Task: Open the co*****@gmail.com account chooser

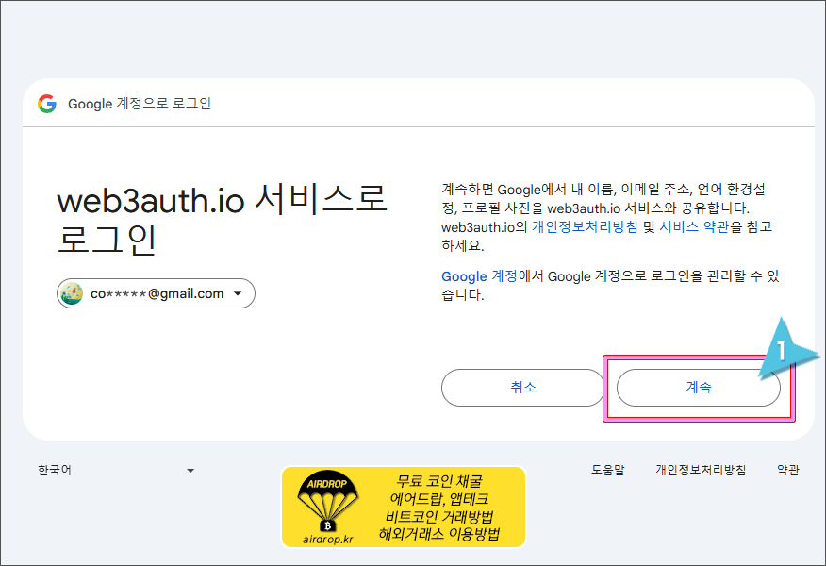Action: coord(156,293)
